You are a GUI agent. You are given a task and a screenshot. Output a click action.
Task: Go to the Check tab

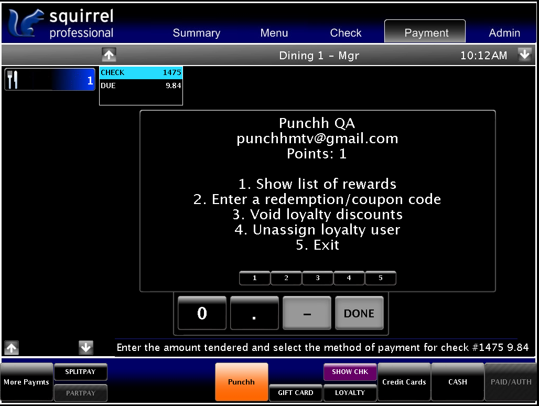coord(346,33)
